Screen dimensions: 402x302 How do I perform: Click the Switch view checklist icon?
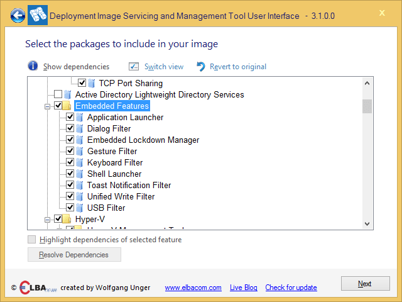(134, 67)
